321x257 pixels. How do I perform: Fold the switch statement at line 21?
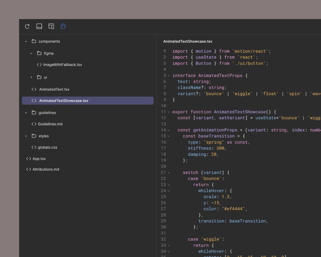(169, 173)
